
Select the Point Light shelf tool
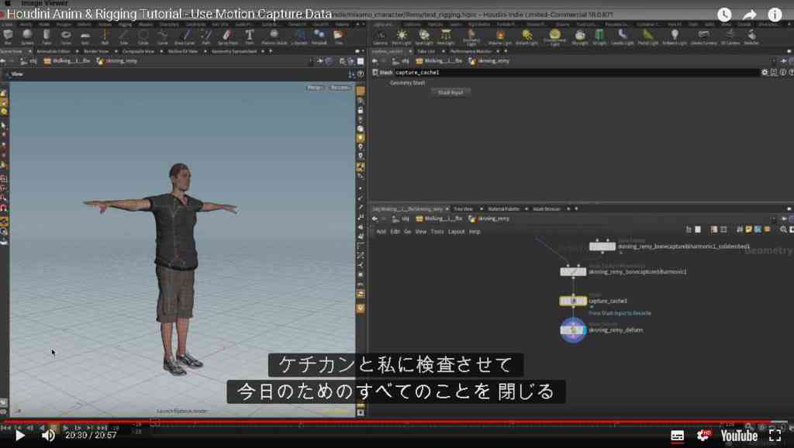coord(402,36)
